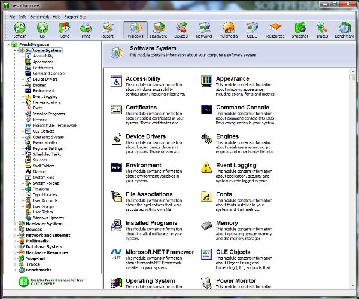Open the Certificates module icon in main pane
This screenshot has height=299, width=359.
(x=116, y=110)
